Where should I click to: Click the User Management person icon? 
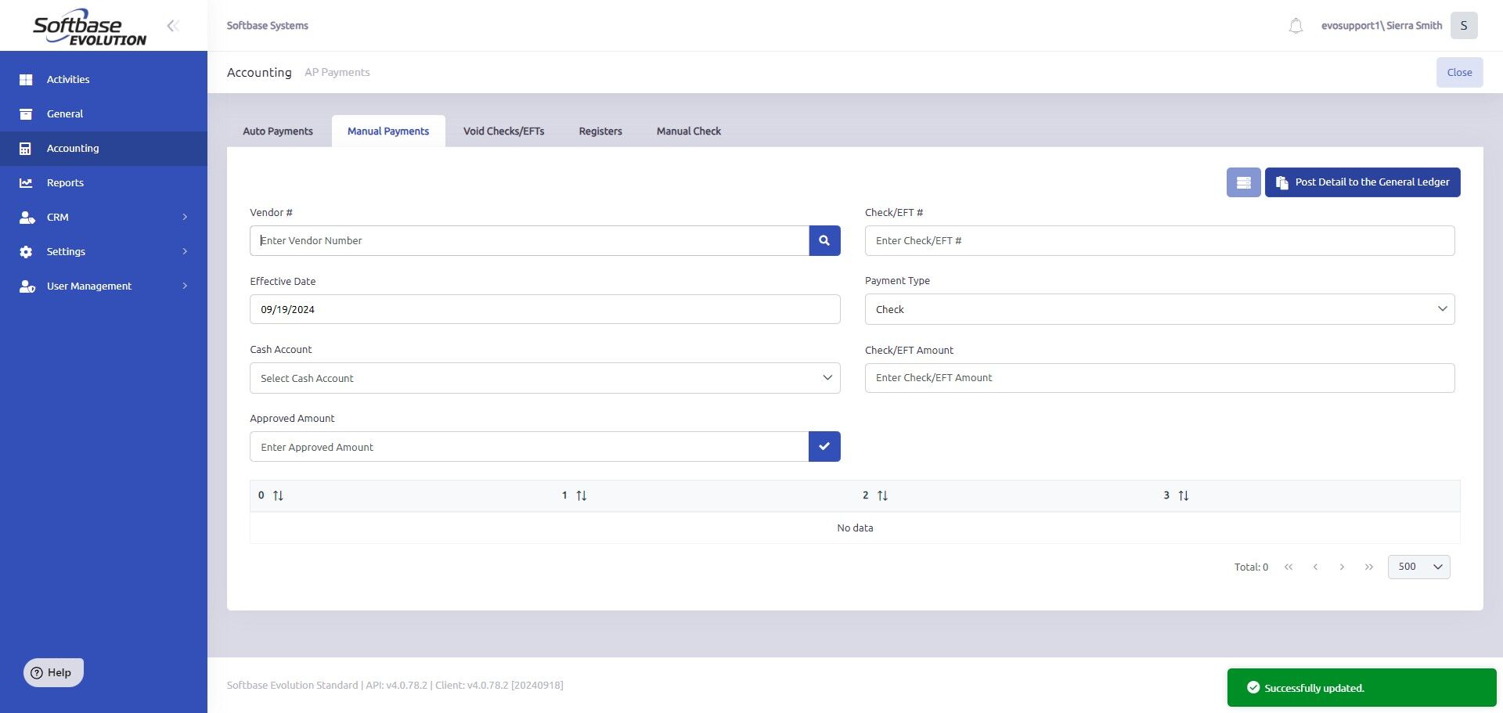click(27, 286)
